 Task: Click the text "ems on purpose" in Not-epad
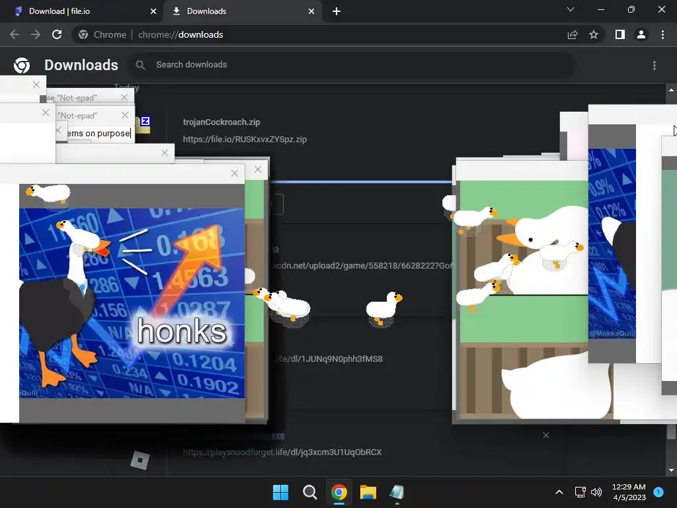pos(99,134)
